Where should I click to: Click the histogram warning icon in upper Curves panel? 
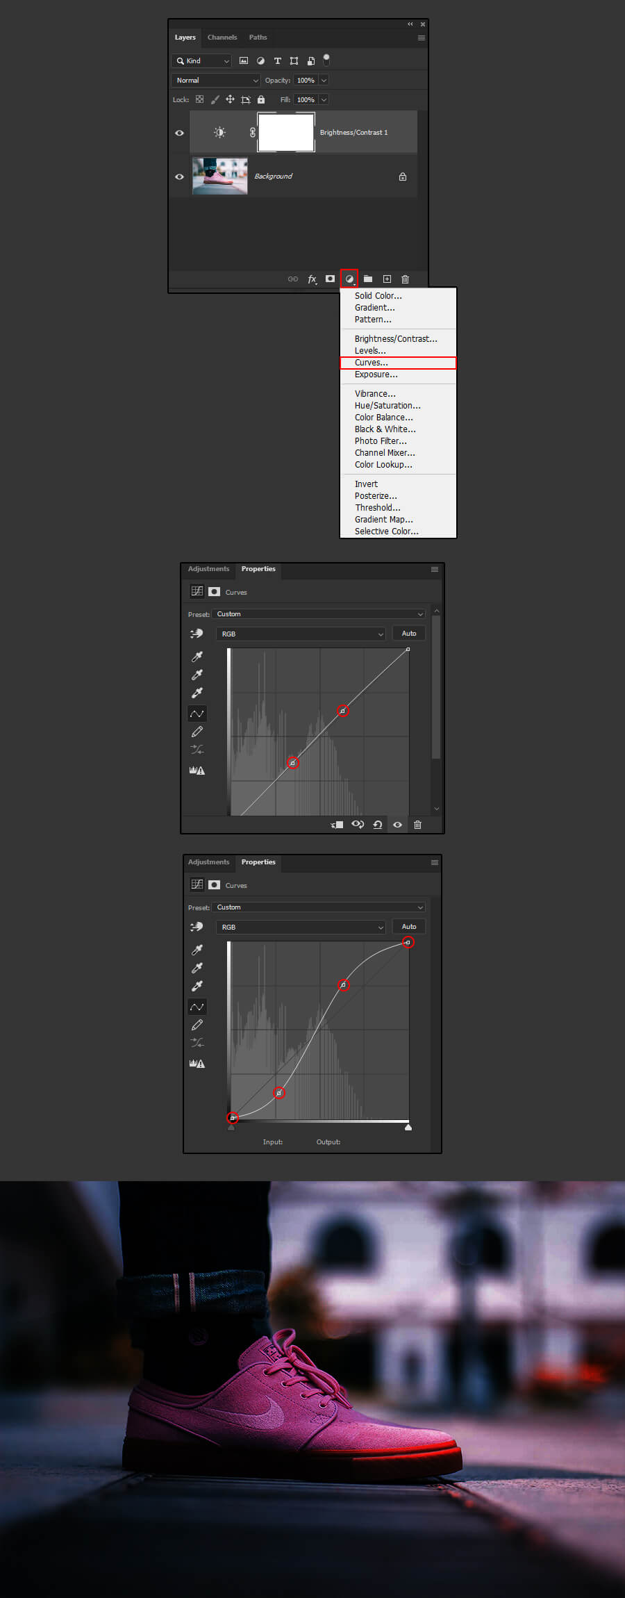[197, 771]
